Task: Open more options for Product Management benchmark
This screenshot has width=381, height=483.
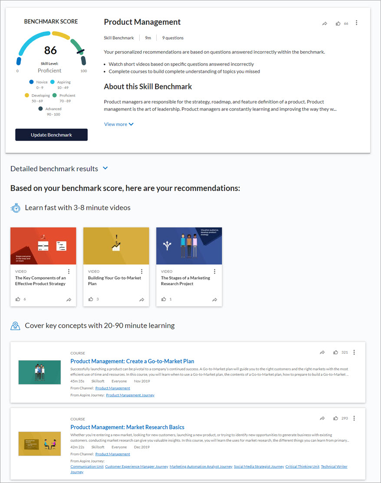Action: (356, 23)
